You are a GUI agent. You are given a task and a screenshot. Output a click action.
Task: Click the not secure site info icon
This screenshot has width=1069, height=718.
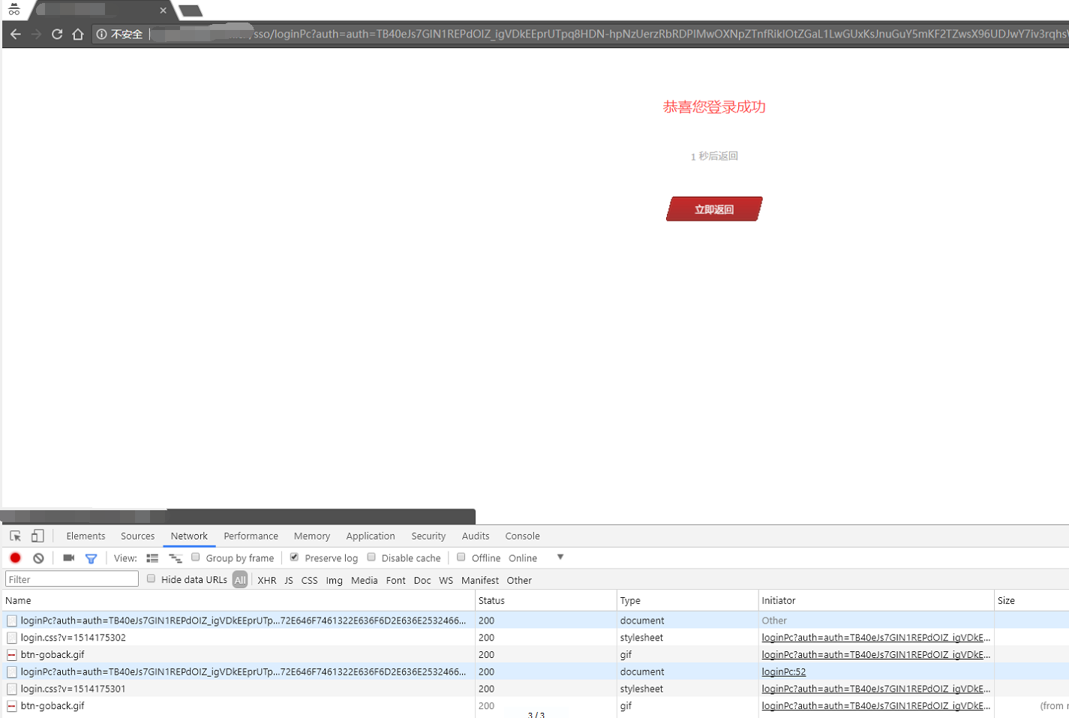(x=102, y=34)
